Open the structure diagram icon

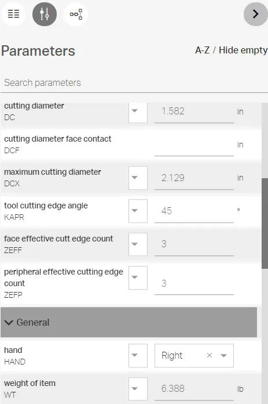76,14
